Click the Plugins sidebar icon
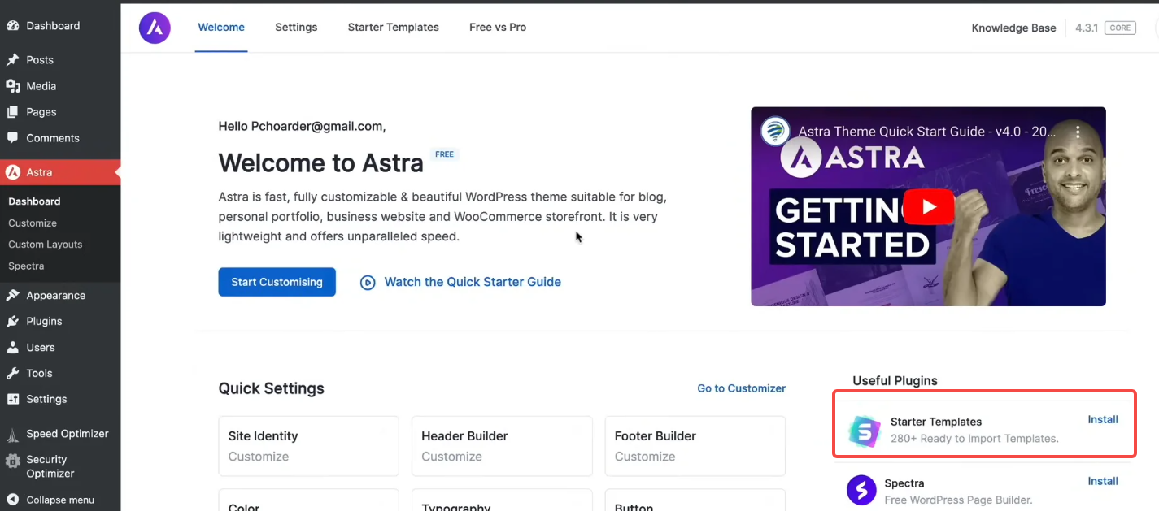The height and width of the screenshot is (511, 1159). pos(12,322)
